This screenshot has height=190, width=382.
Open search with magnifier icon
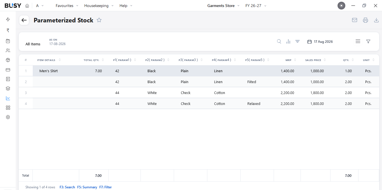pyautogui.click(x=279, y=41)
